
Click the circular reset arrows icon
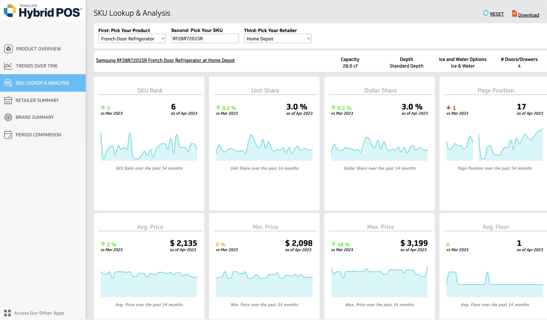(485, 13)
